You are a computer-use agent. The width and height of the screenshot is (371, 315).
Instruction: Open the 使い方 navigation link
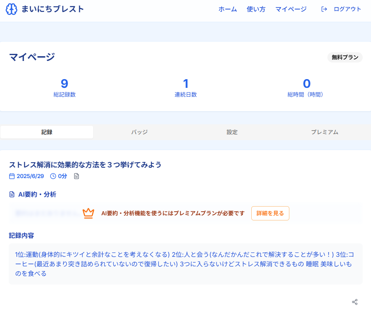pos(256,9)
